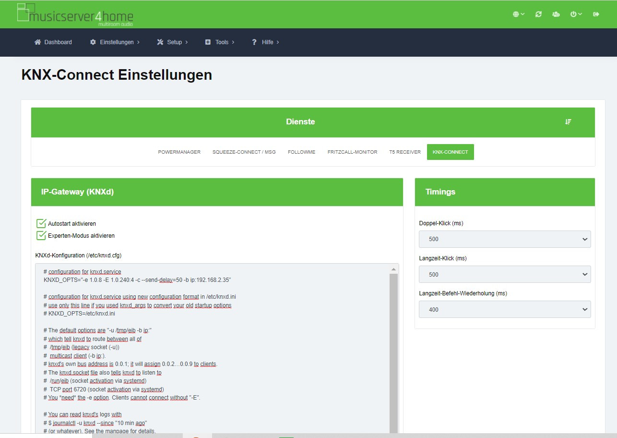Open the Langzeit-Klick (ms) dropdown
The width and height of the screenshot is (617, 438).
click(505, 274)
